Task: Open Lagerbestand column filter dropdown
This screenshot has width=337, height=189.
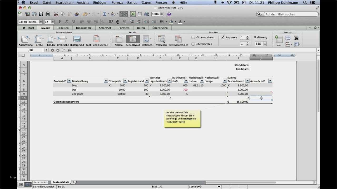Action: [x=147, y=81]
